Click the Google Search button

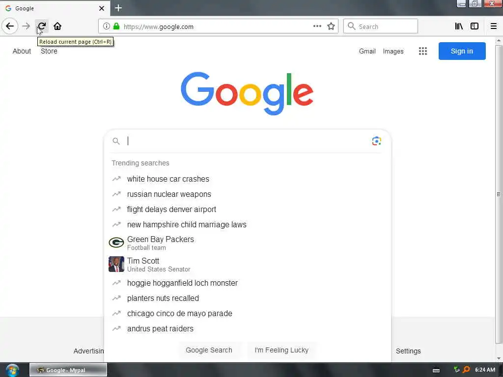tap(209, 350)
